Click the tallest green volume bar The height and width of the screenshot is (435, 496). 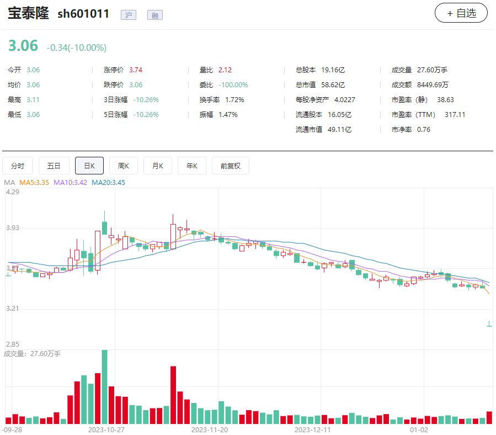(x=104, y=387)
